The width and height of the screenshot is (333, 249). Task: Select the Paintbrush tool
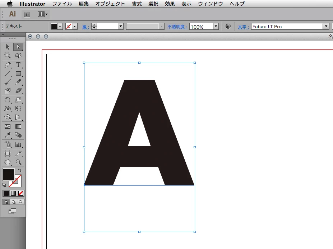pyautogui.click(x=8, y=82)
